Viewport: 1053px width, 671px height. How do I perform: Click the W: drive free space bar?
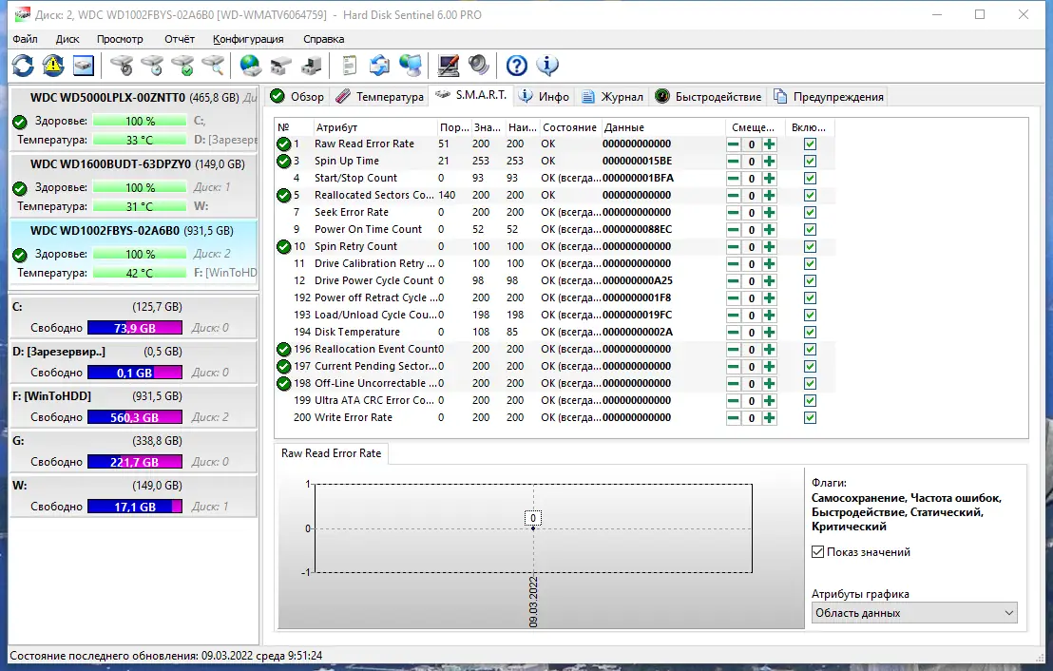point(134,507)
